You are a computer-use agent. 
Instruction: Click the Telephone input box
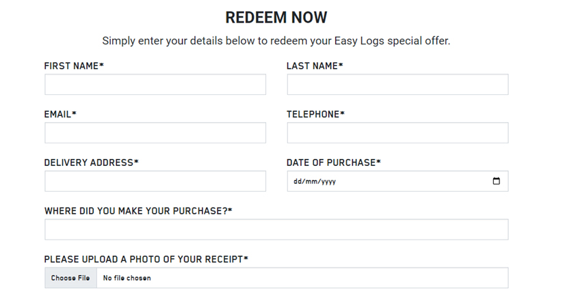pos(398,133)
